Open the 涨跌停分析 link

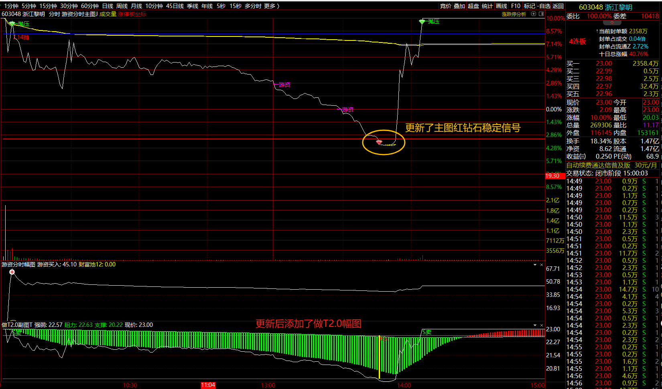pos(514,14)
